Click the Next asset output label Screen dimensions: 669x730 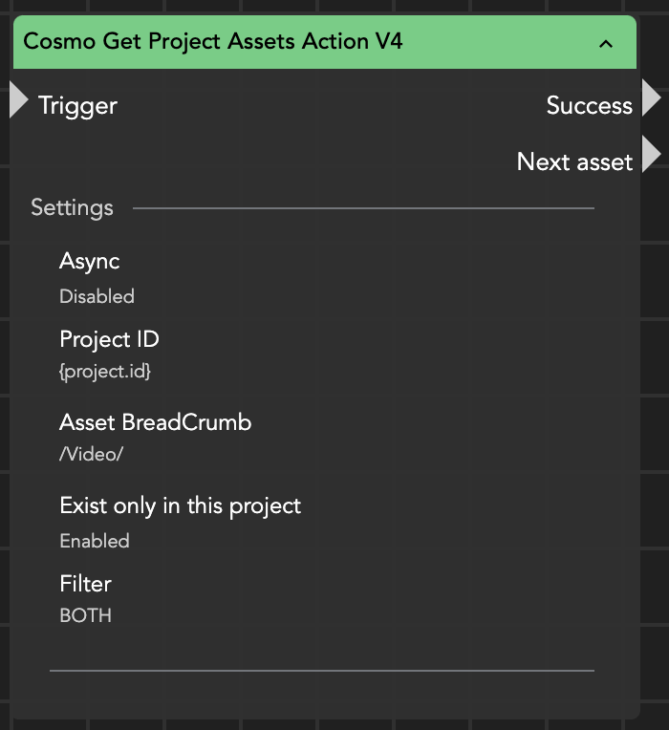click(x=574, y=161)
